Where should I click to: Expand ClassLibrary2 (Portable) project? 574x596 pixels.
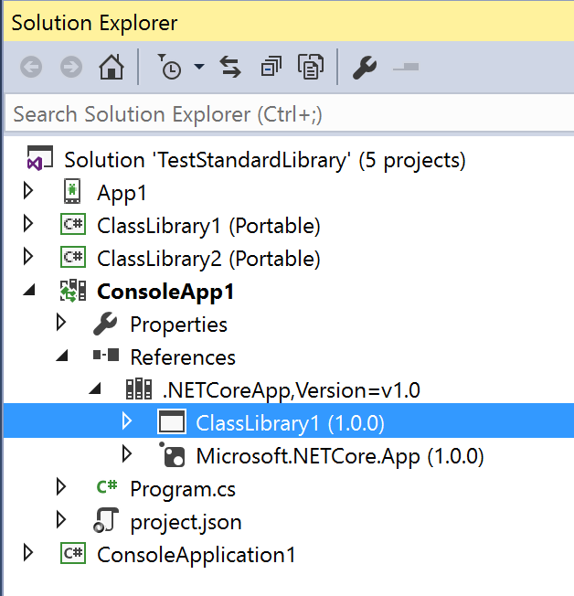(28, 256)
